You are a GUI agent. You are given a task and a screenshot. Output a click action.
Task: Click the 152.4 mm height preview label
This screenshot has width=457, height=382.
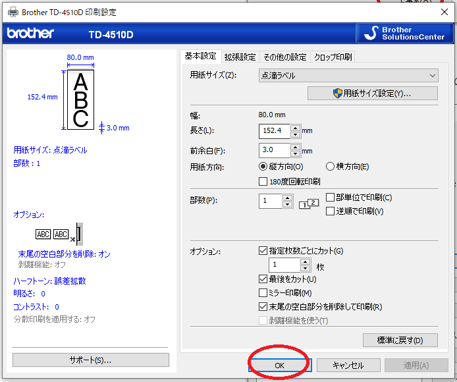click(x=42, y=97)
